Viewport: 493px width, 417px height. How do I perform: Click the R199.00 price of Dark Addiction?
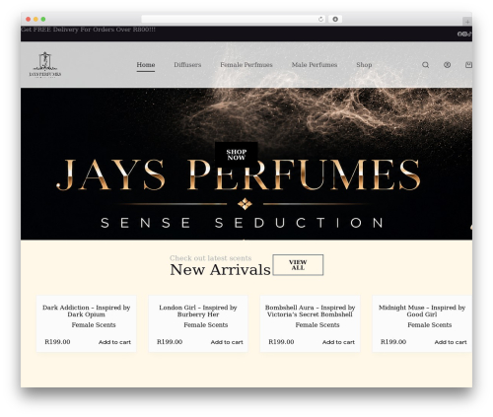pyautogui.click(x=57, y=342)
